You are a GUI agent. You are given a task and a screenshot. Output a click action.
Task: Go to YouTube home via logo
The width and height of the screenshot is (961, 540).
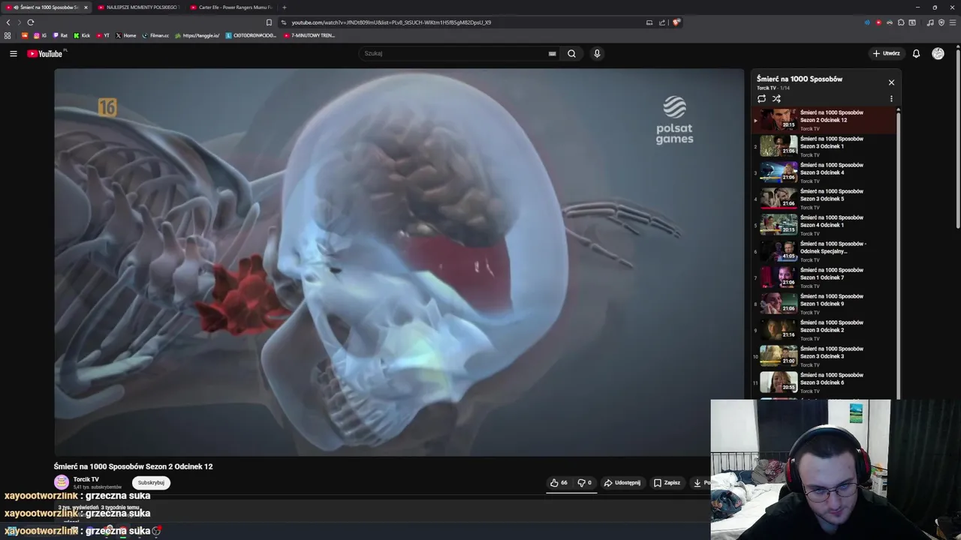(45, 53)
